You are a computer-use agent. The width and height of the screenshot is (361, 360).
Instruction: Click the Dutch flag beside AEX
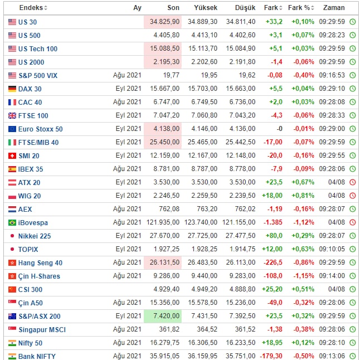click(x=12, y=209)
